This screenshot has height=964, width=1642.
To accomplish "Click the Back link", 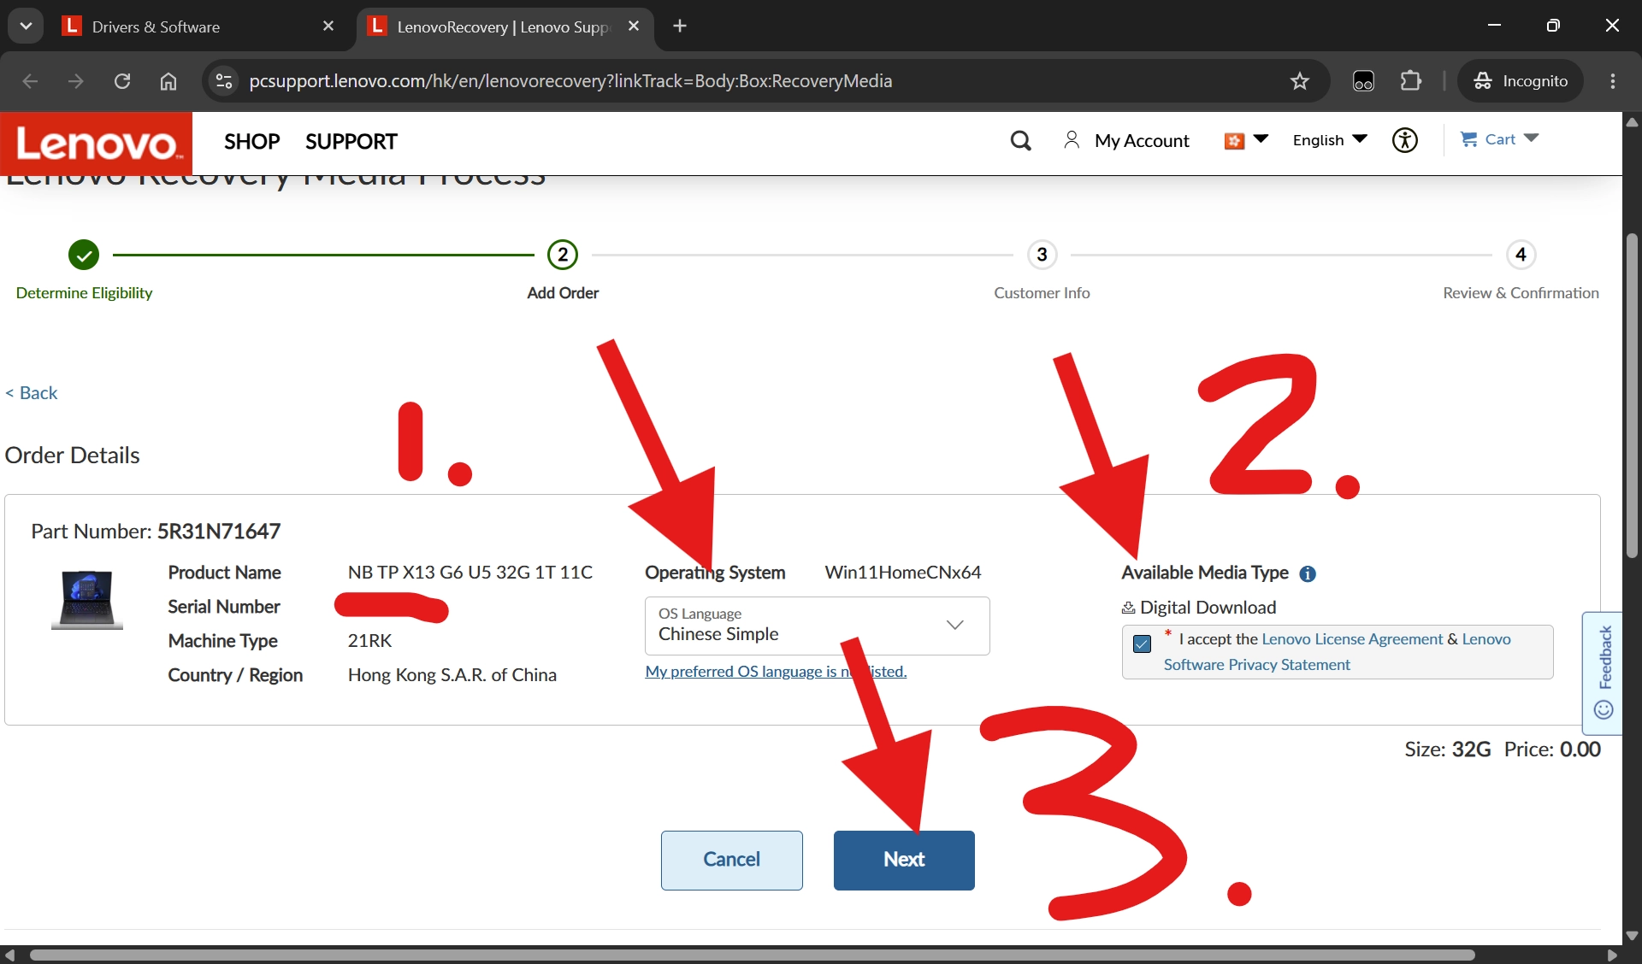I will click(32, 393).
